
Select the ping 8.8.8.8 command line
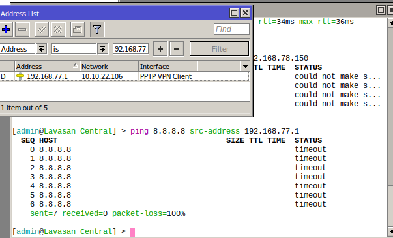(156, 131)
